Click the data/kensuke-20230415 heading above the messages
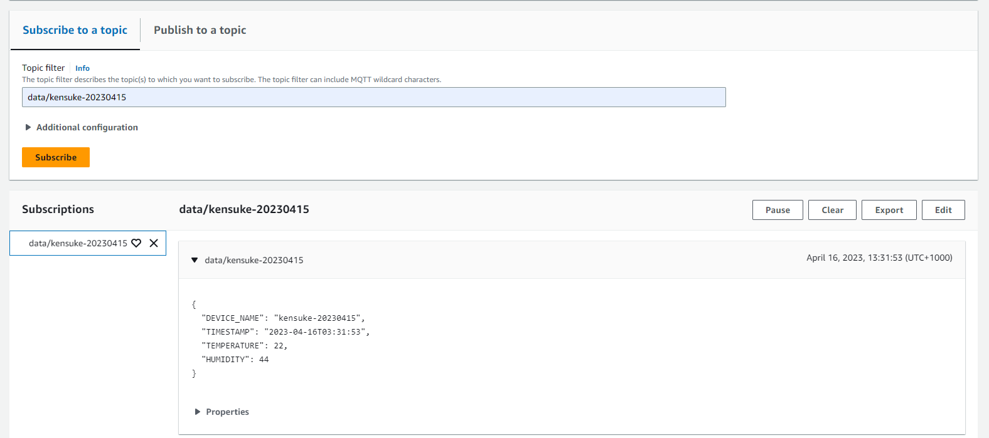 [244, 209]
